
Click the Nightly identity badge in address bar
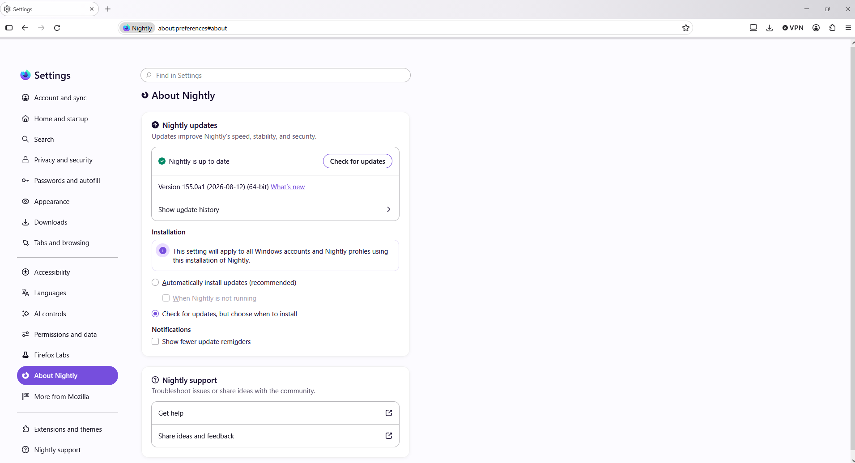pos(138,28)
